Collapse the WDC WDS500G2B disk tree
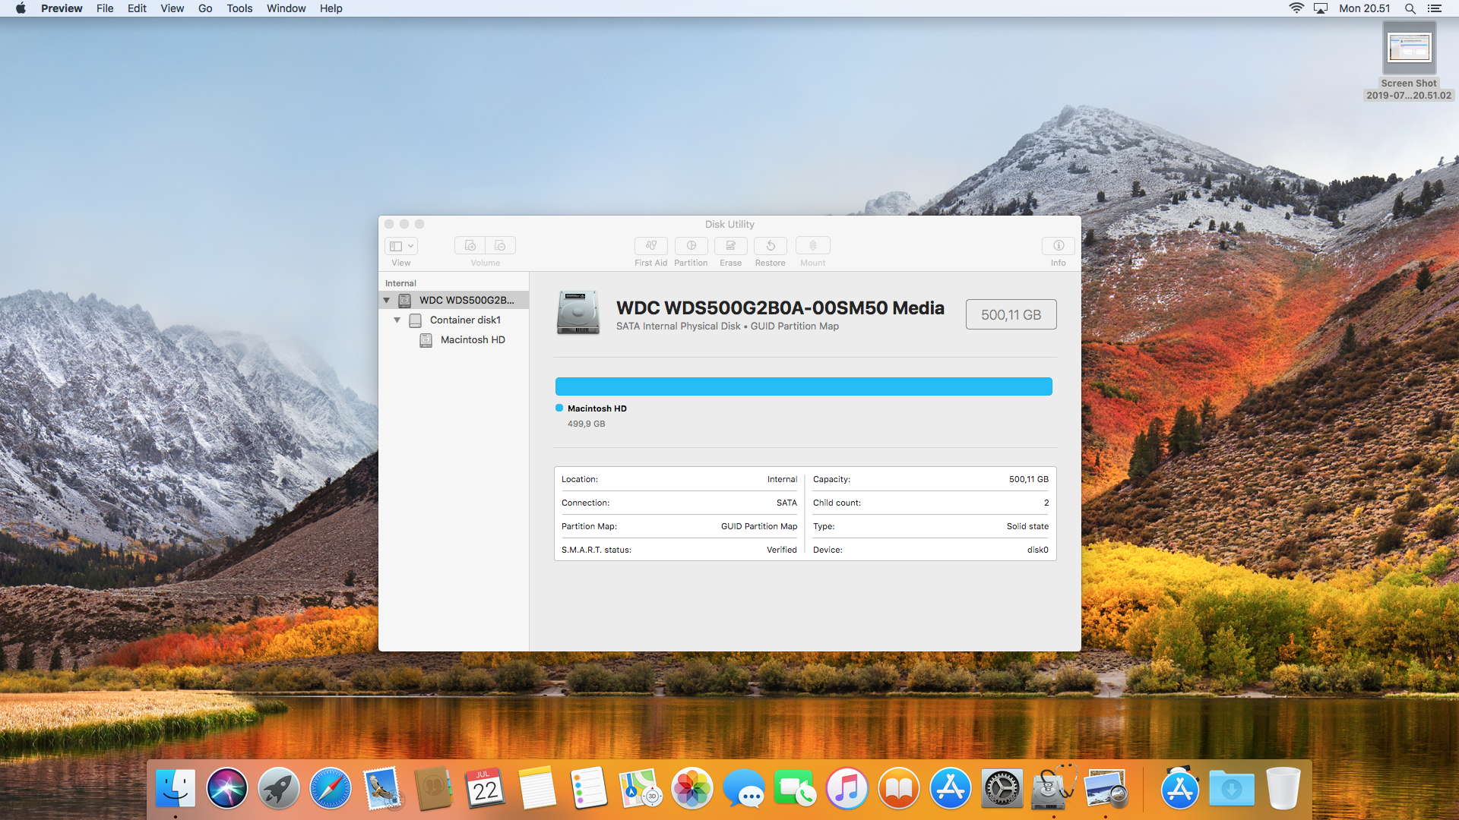The height and width of the screenshot is (820, 1459). pos(387,301)
